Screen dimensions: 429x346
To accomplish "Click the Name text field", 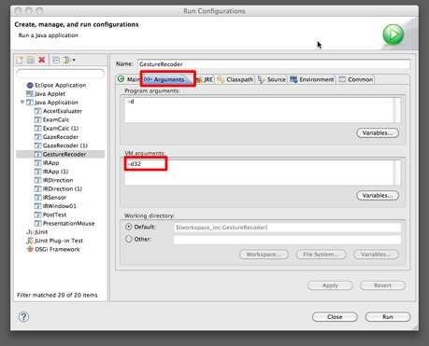I will [274, 64].
